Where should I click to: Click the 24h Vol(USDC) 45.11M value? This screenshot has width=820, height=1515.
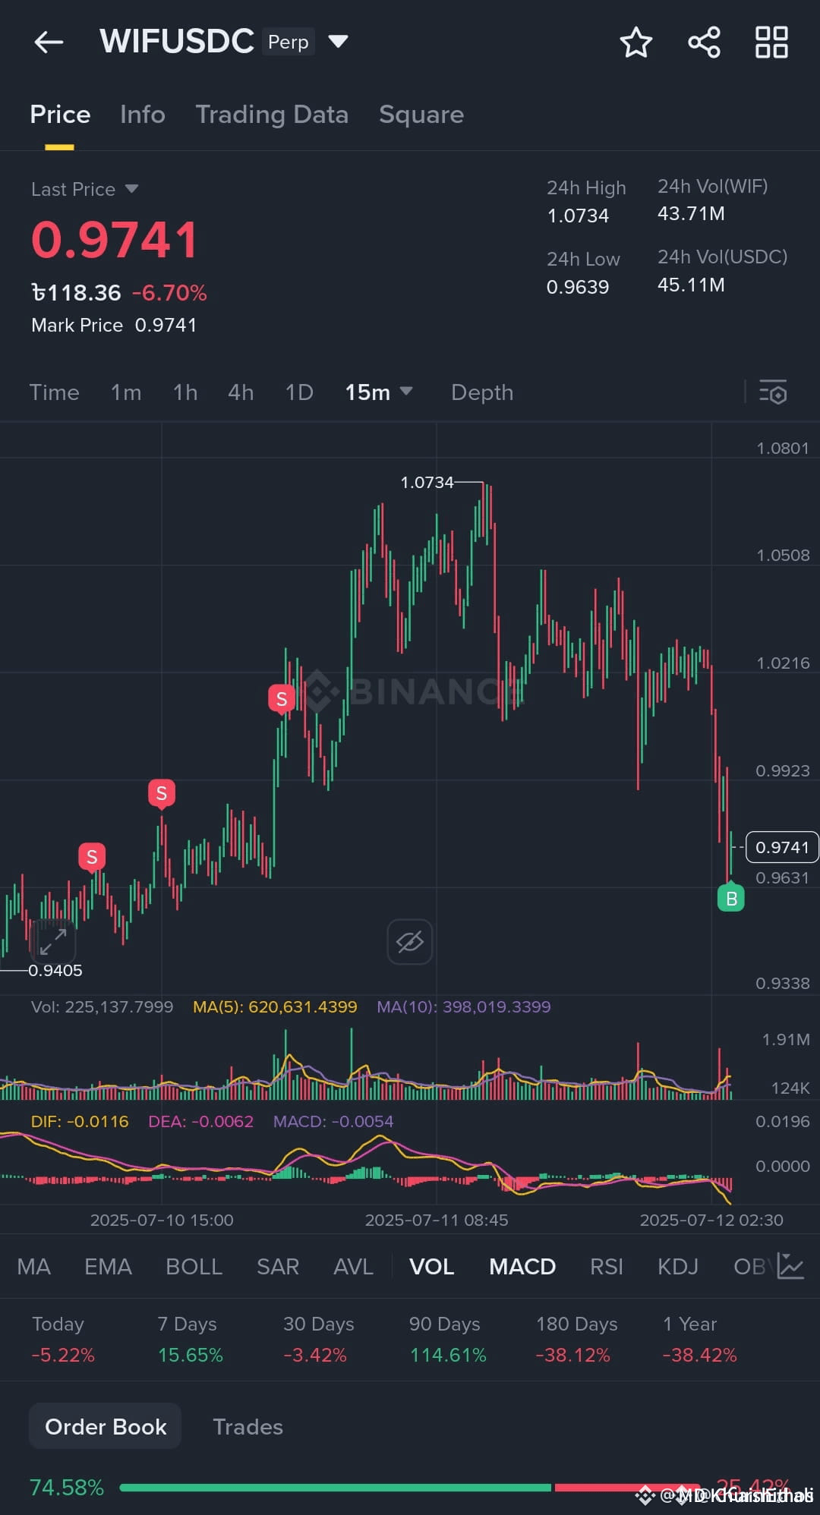(691, 285)
